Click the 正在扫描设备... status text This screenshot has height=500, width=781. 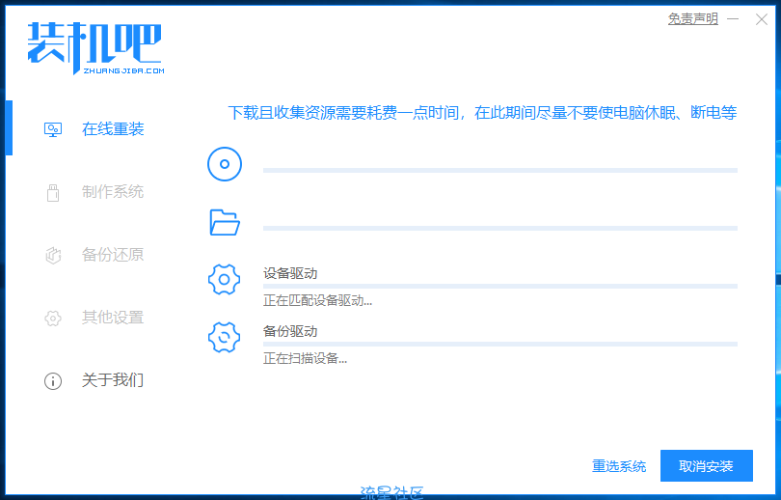[305, 358]
